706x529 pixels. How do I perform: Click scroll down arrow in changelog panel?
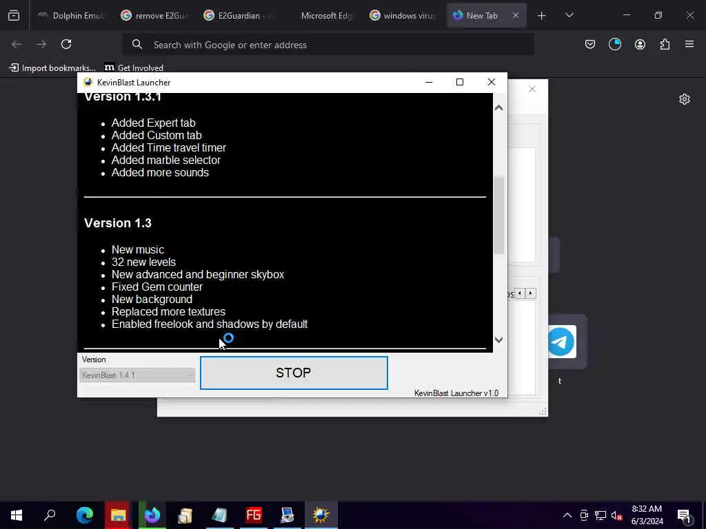pyautogui.click(x=499, y=340)
